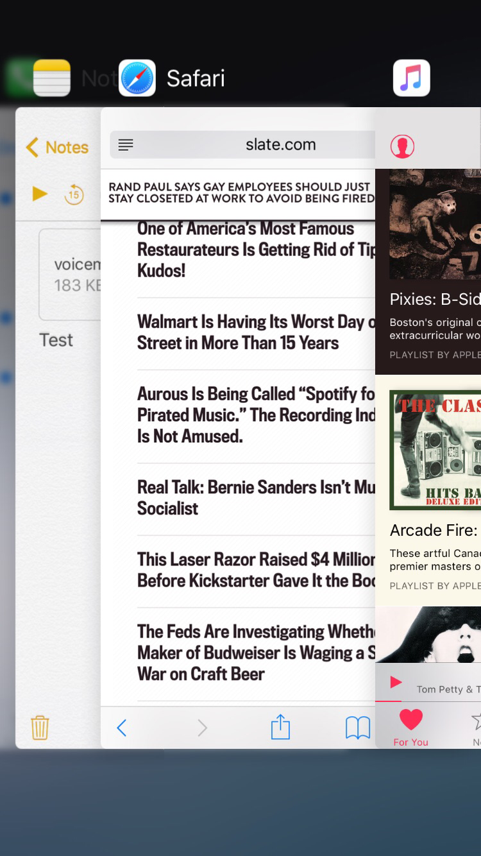Viewport: 481px width, 856px height.
Task: Tap the slate.com address bar
Action: pyautogui.click(x=280, y=145)
